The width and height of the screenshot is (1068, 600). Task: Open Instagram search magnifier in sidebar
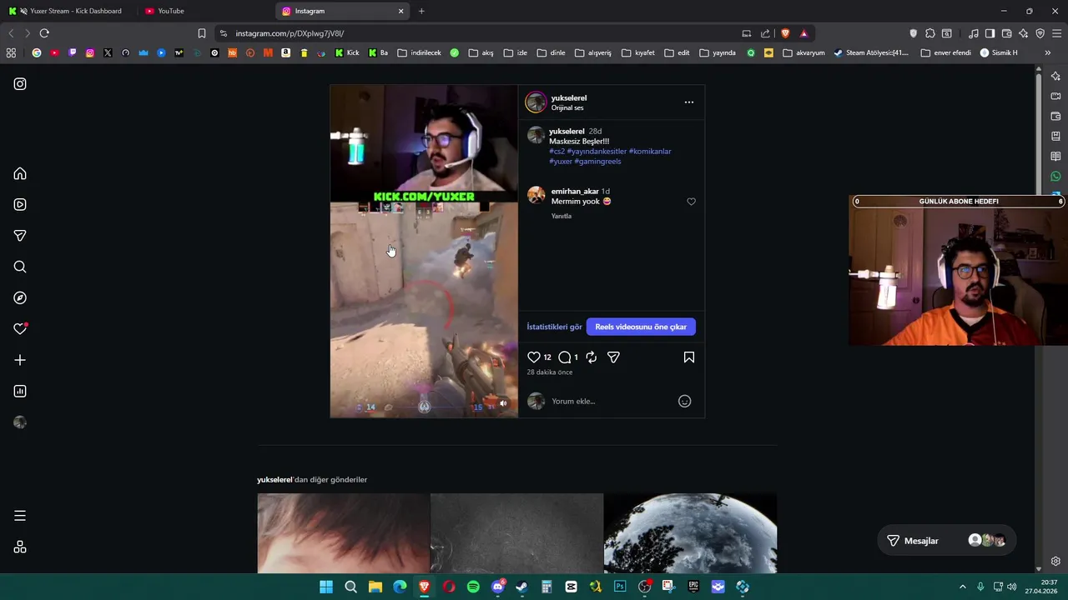(20, 267)
